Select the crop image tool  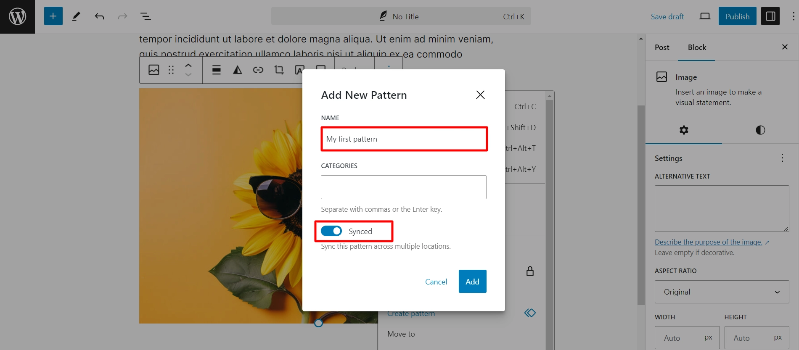point(279,70)
